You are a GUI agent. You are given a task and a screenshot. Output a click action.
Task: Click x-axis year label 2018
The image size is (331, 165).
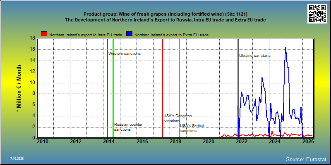point(175,141)
